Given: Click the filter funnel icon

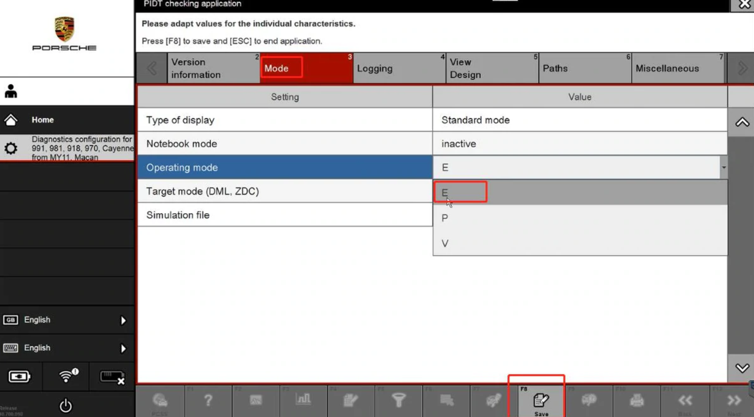Looking at the screenshot, I should click(398, 400).
